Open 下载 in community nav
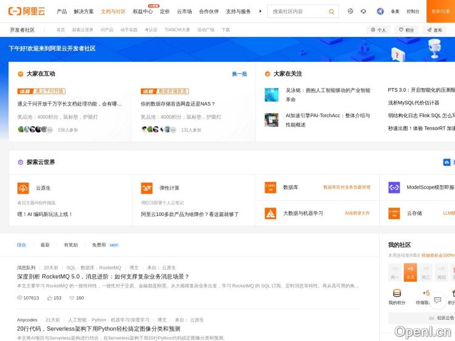Screen dimensions: 455x341 [226, 30]
